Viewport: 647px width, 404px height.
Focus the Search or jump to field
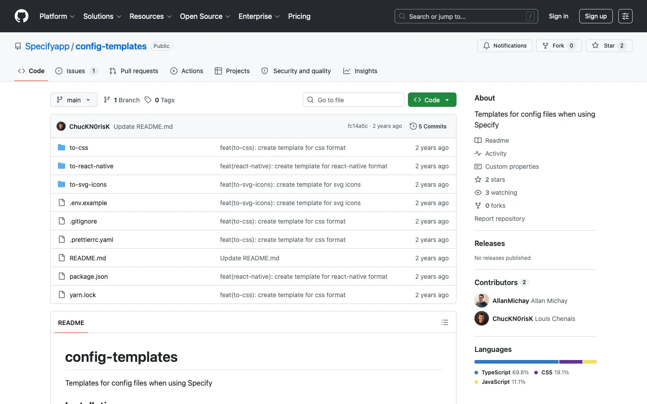[x=466, y=16]
